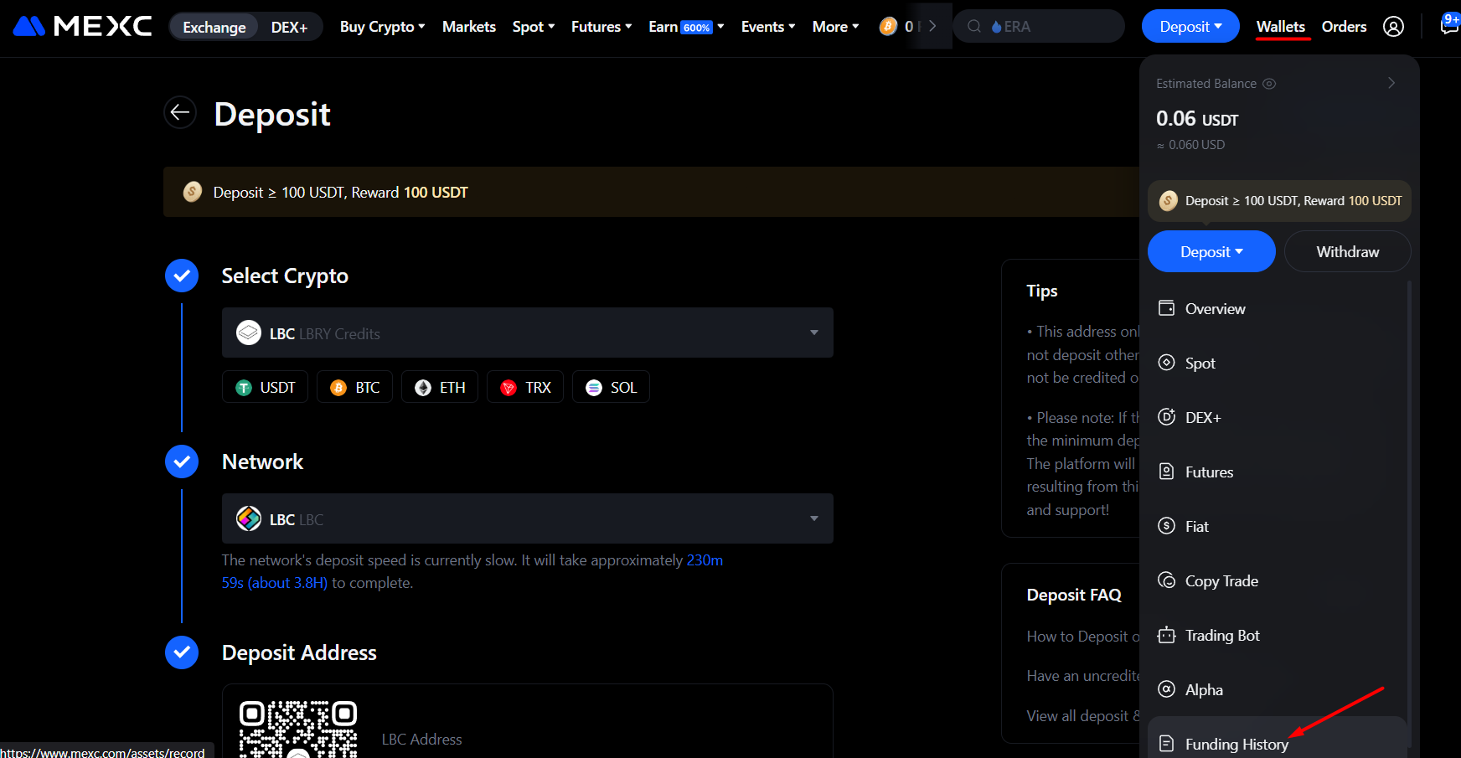Image resolution: width=1461 pixels, height=758 pixels.
Task: Open the Events menu
Action: (x=768, y=27)
